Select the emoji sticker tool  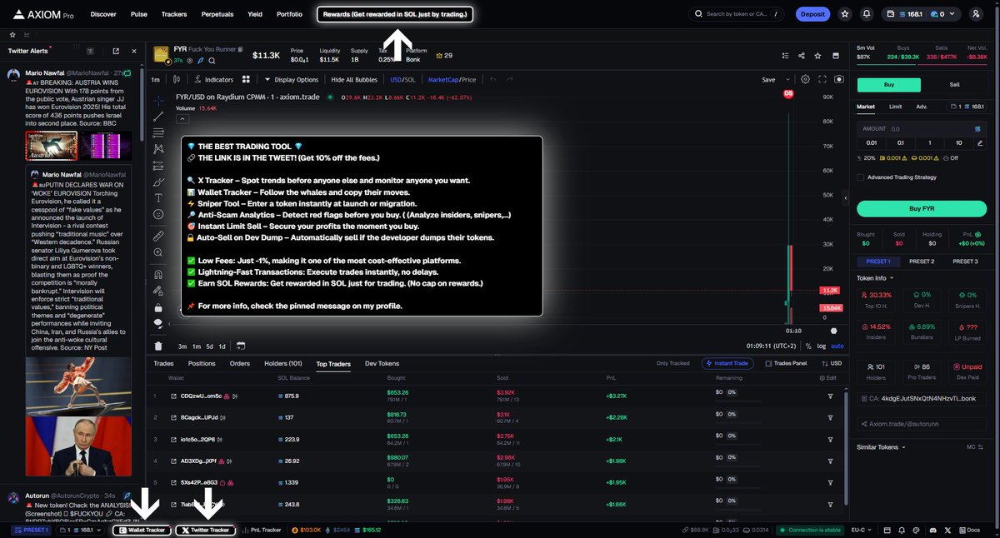[x=158, y=214]
